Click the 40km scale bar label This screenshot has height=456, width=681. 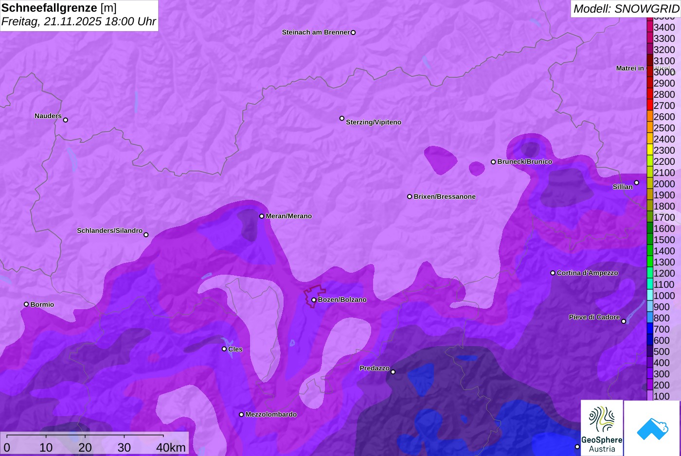171,448
